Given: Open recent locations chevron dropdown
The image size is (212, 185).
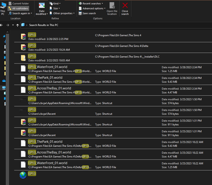Looking at the screenshot, I should (13, 25).
